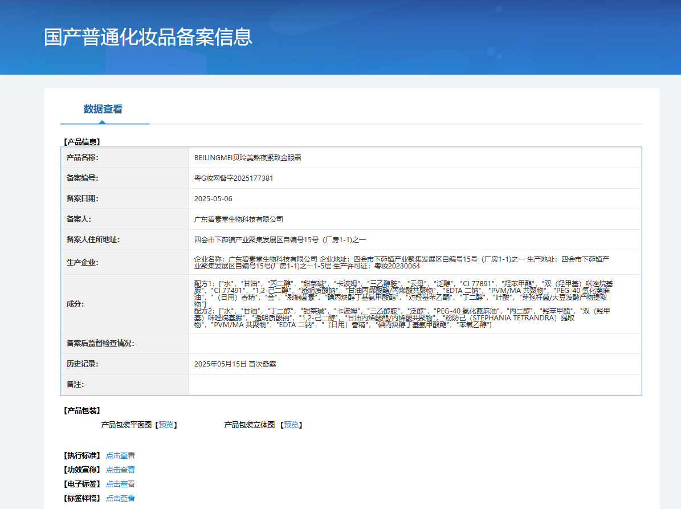This screenshot has height=509, width=681.
Task: Click the 备案日期 row label
Action: 83,198
